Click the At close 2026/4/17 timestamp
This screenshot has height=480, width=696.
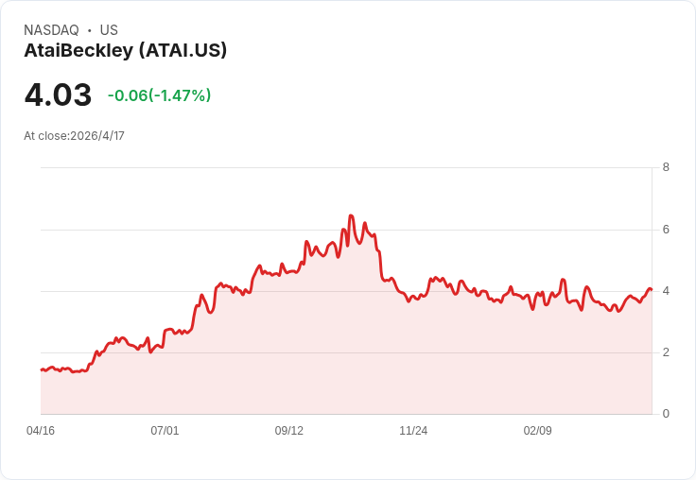point(74,136)
